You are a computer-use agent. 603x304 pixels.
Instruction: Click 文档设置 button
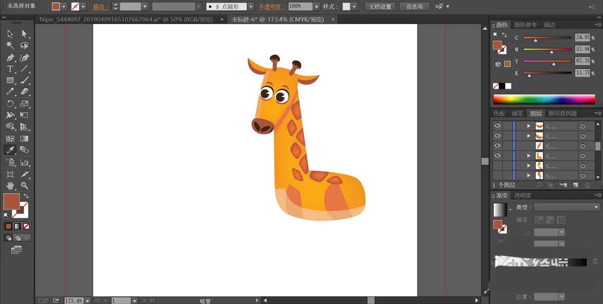coord(380,7)
